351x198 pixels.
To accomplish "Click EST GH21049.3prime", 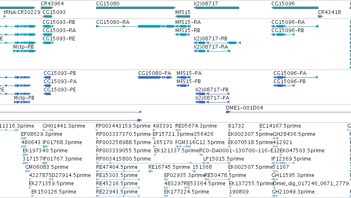I will 293,192.
